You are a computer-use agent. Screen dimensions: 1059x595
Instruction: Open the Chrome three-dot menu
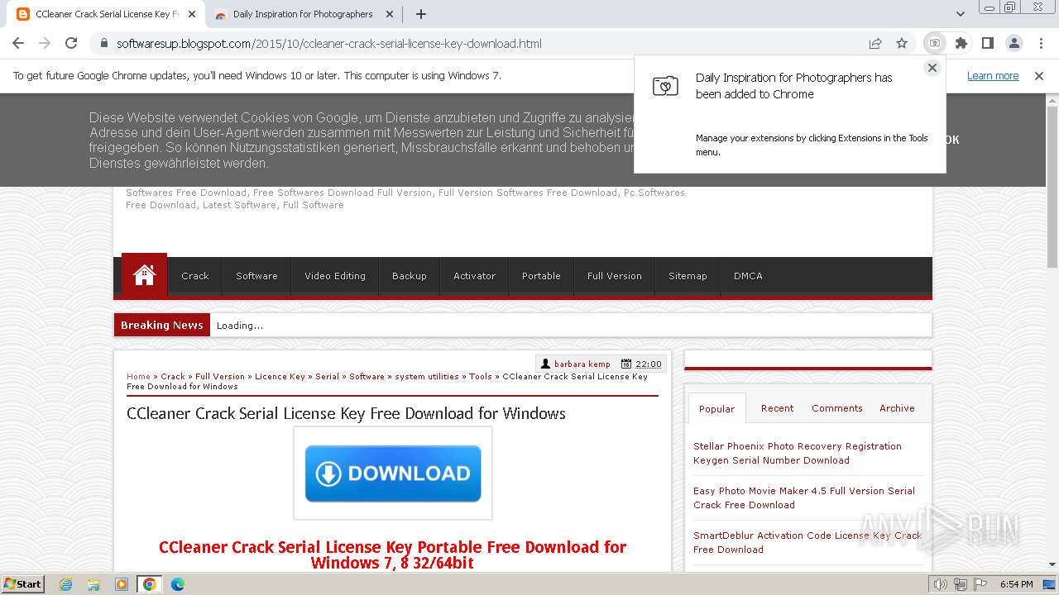tap(1041, 43)
